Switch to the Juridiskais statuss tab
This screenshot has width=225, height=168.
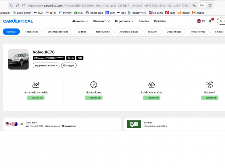tap(129, 32)
